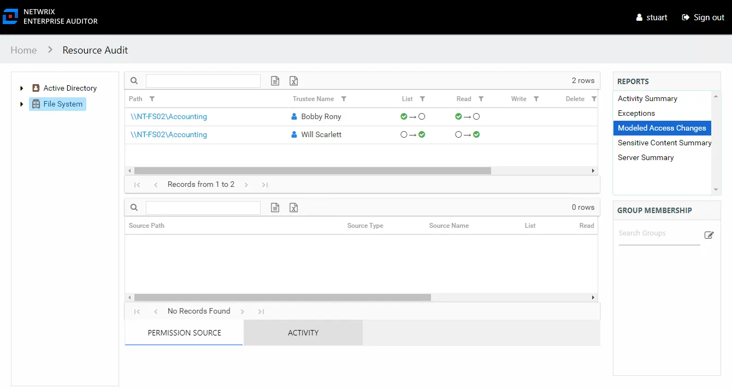Open the Exceptions report

(662, 113)
